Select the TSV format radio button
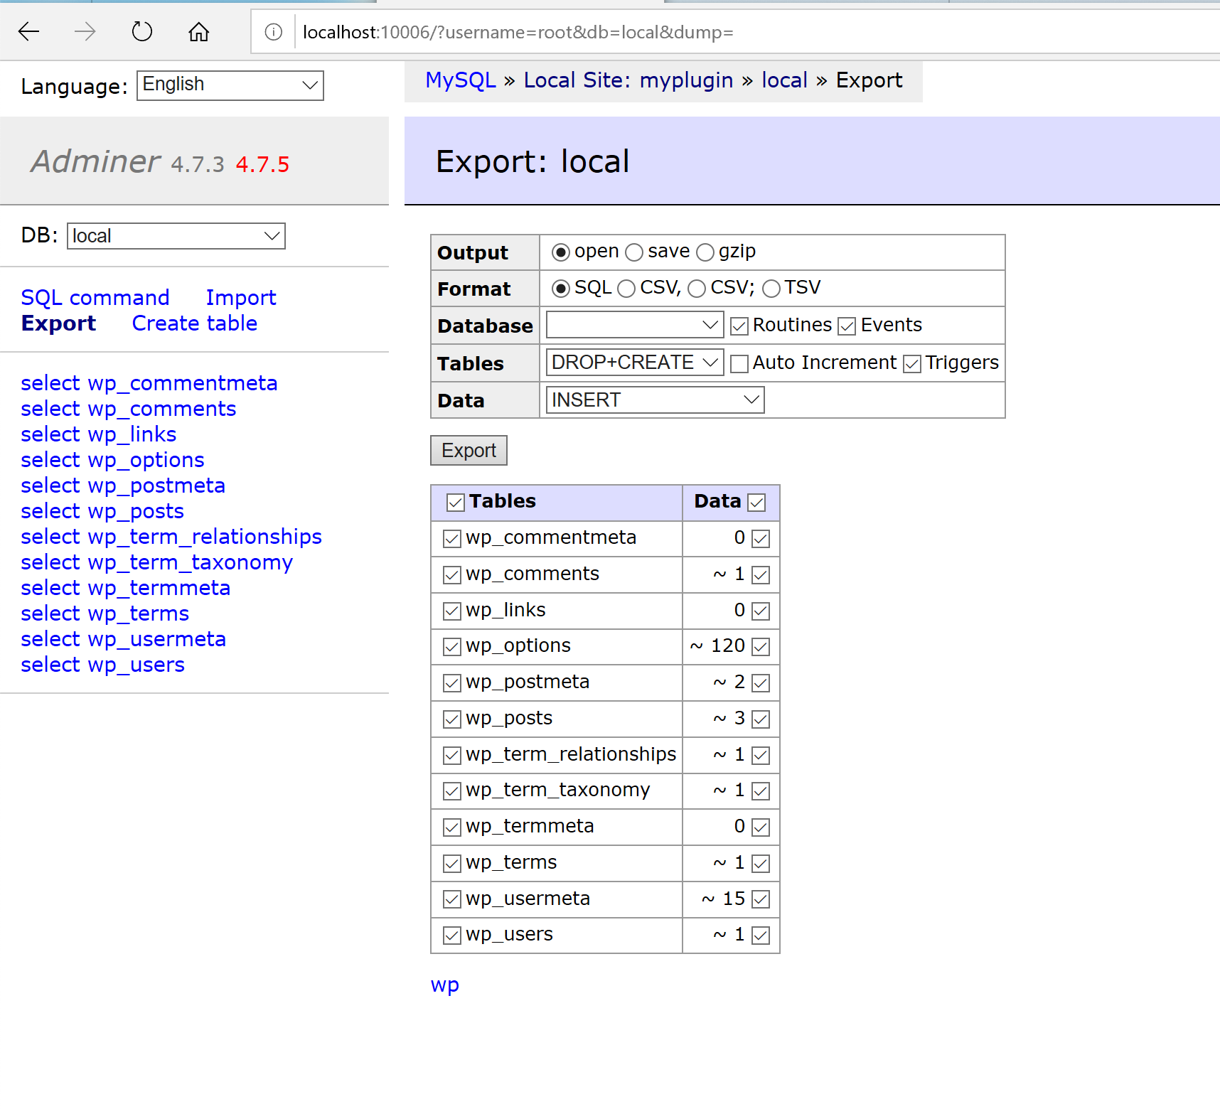The image size is (1220, 1109). coord(771,289)
